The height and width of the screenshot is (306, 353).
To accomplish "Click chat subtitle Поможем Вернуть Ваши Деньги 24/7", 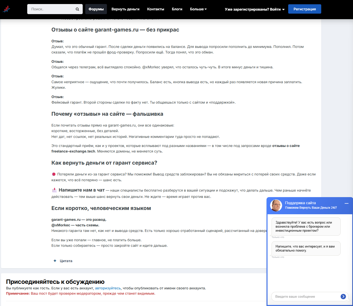I will pos(311,208).
